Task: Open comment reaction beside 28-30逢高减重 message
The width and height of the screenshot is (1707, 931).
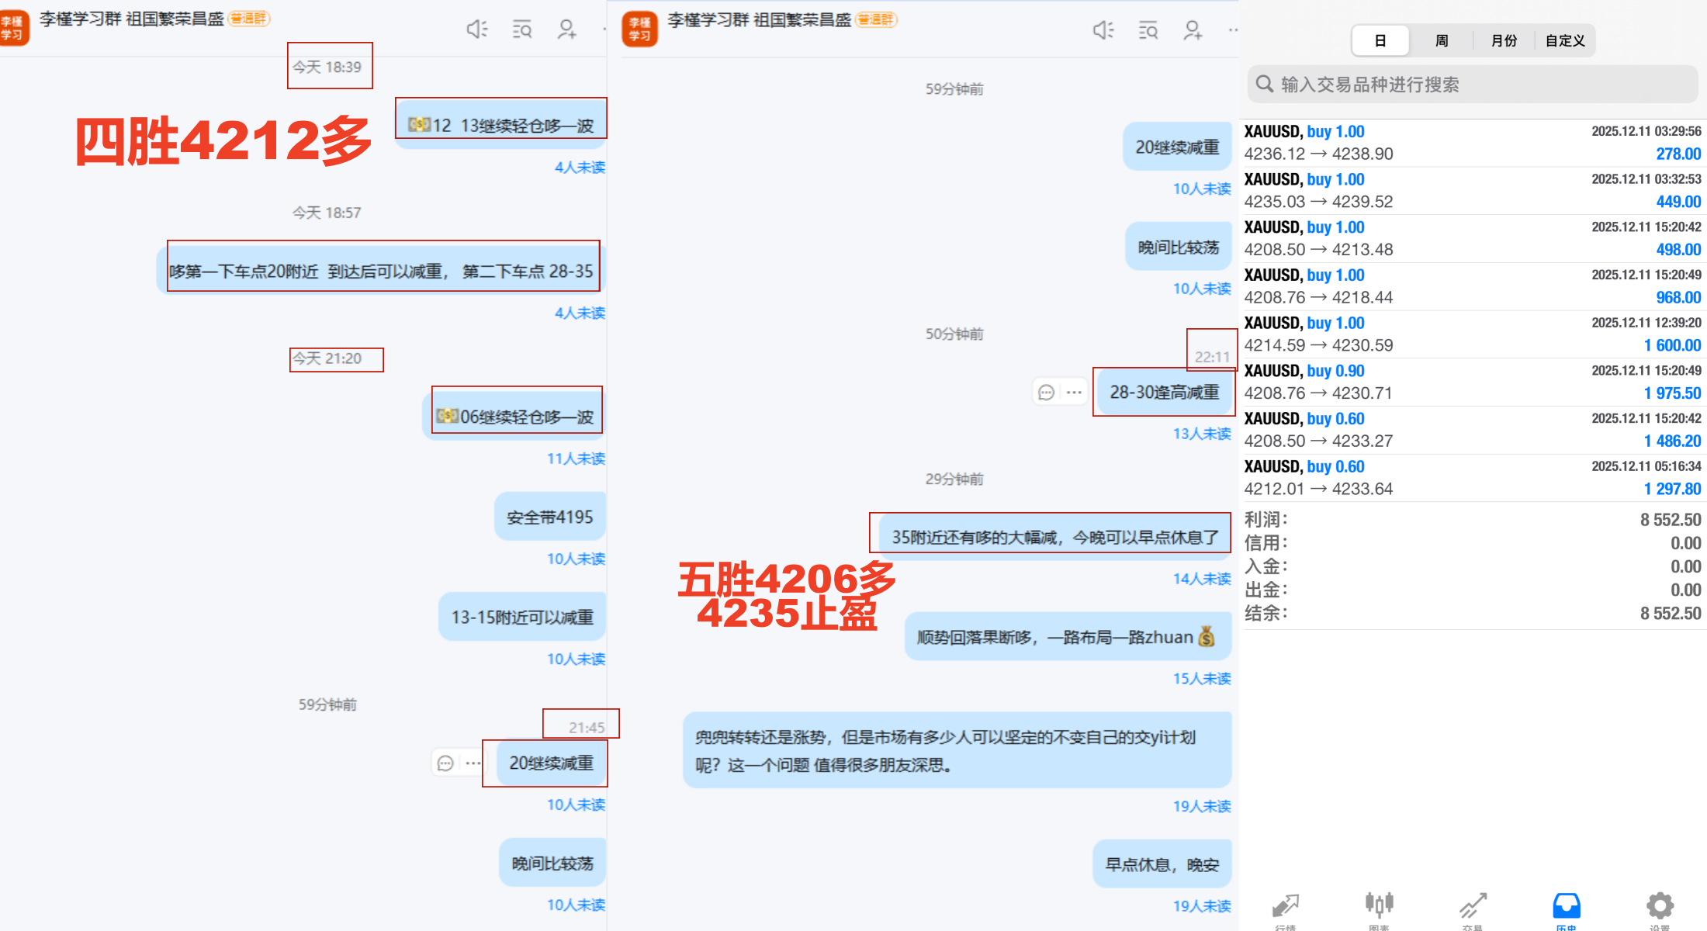Action: (1046, 393)
